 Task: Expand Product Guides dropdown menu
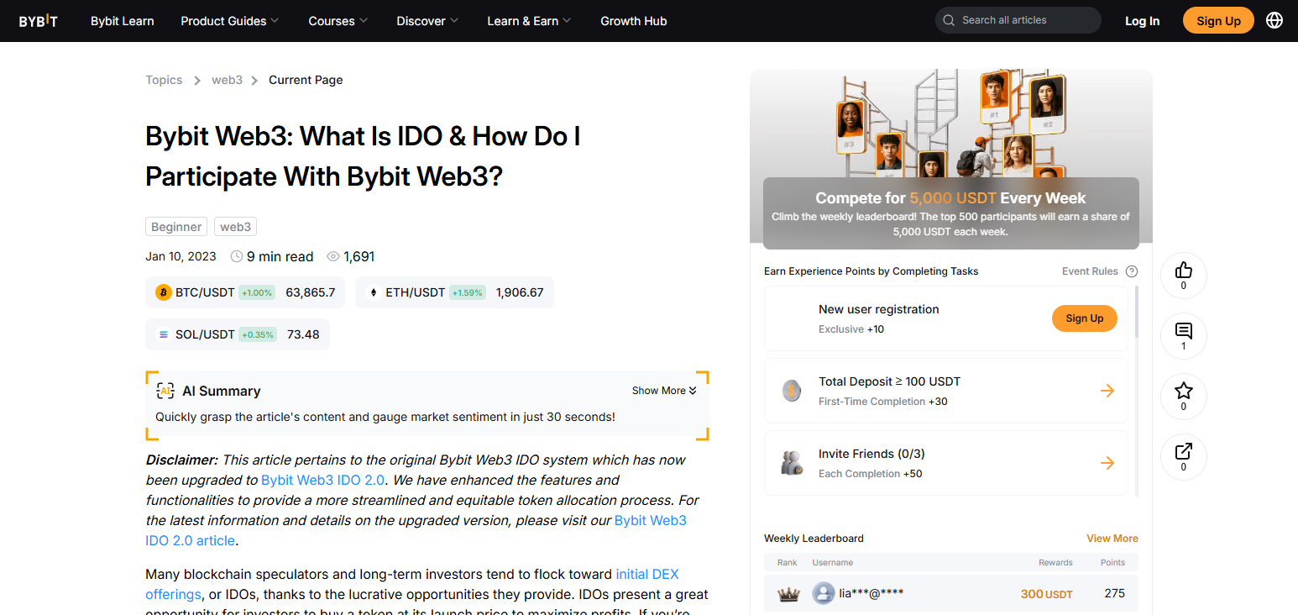[x=230, y=21]
